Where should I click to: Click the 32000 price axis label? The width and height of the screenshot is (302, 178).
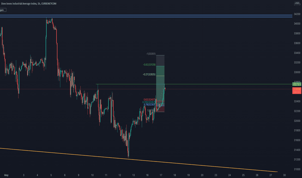pyautogui.click(x=297, y=121)
